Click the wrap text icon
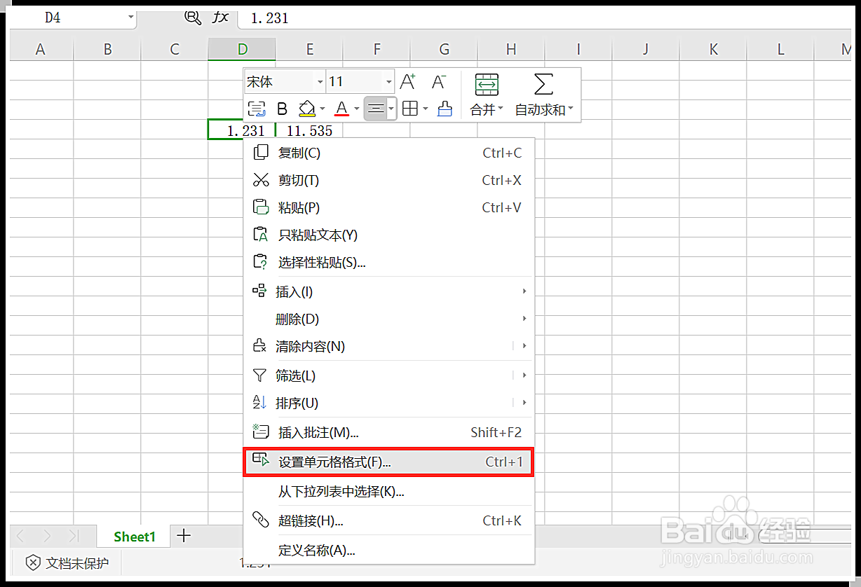 pyautogui.click(x=257, y=109)
